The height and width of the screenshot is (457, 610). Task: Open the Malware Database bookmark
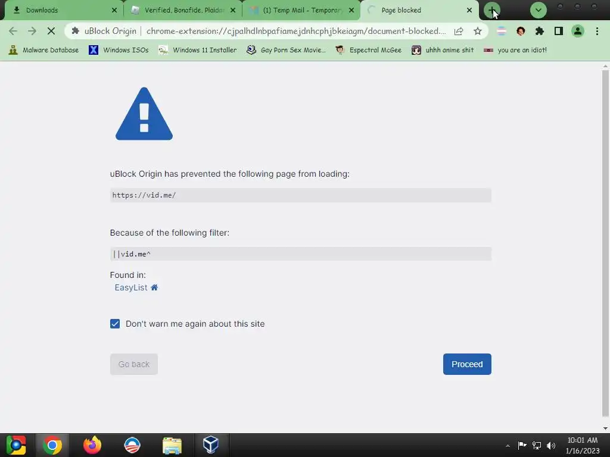43,50
